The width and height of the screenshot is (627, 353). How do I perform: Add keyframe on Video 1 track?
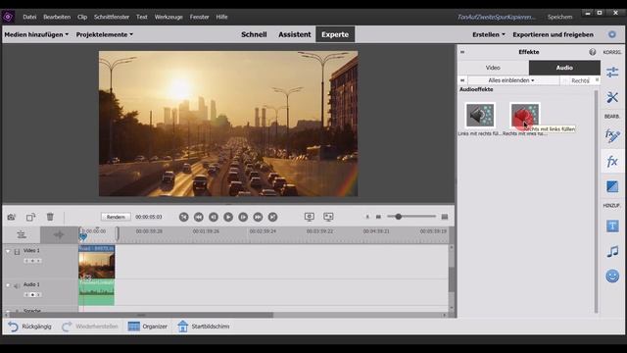(x=32, y=261)
